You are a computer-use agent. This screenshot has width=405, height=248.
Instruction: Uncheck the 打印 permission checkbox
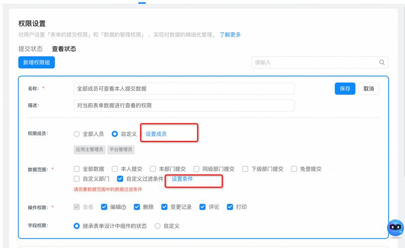click(x=230, y=207)
